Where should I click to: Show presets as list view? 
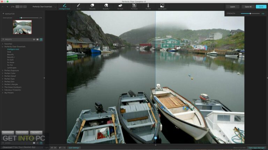tap(37, 40)
